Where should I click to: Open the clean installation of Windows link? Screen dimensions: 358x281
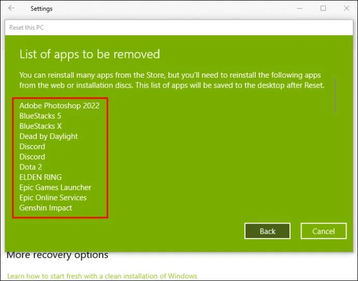click(102, 276)
